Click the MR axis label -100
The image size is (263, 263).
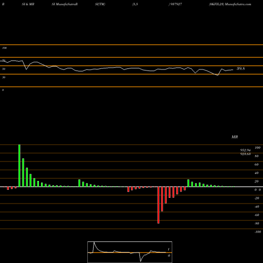(x=258, y=232)
